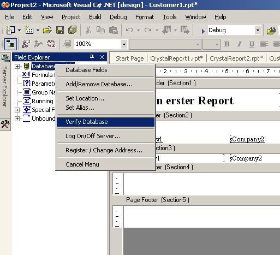
Task: Click the Cut scissors icon
Action: pyautogui.click(x=88, y=30)
